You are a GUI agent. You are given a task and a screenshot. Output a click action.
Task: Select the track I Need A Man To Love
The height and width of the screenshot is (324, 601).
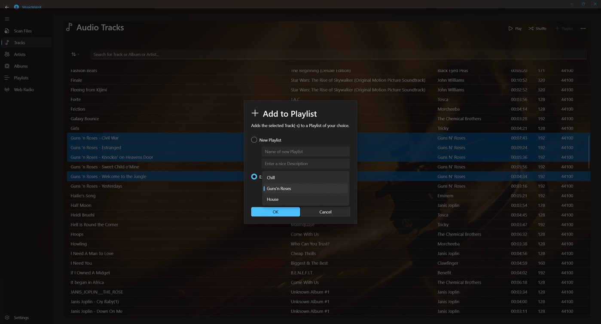coord(329,254)
